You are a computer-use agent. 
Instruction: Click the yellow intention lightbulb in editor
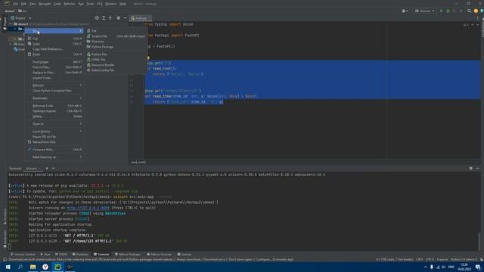148,57
